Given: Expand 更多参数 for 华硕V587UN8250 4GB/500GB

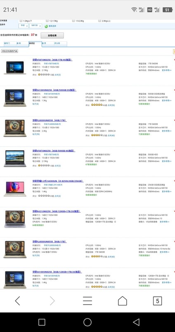Looking at the screenshot, I should point(167,161).
